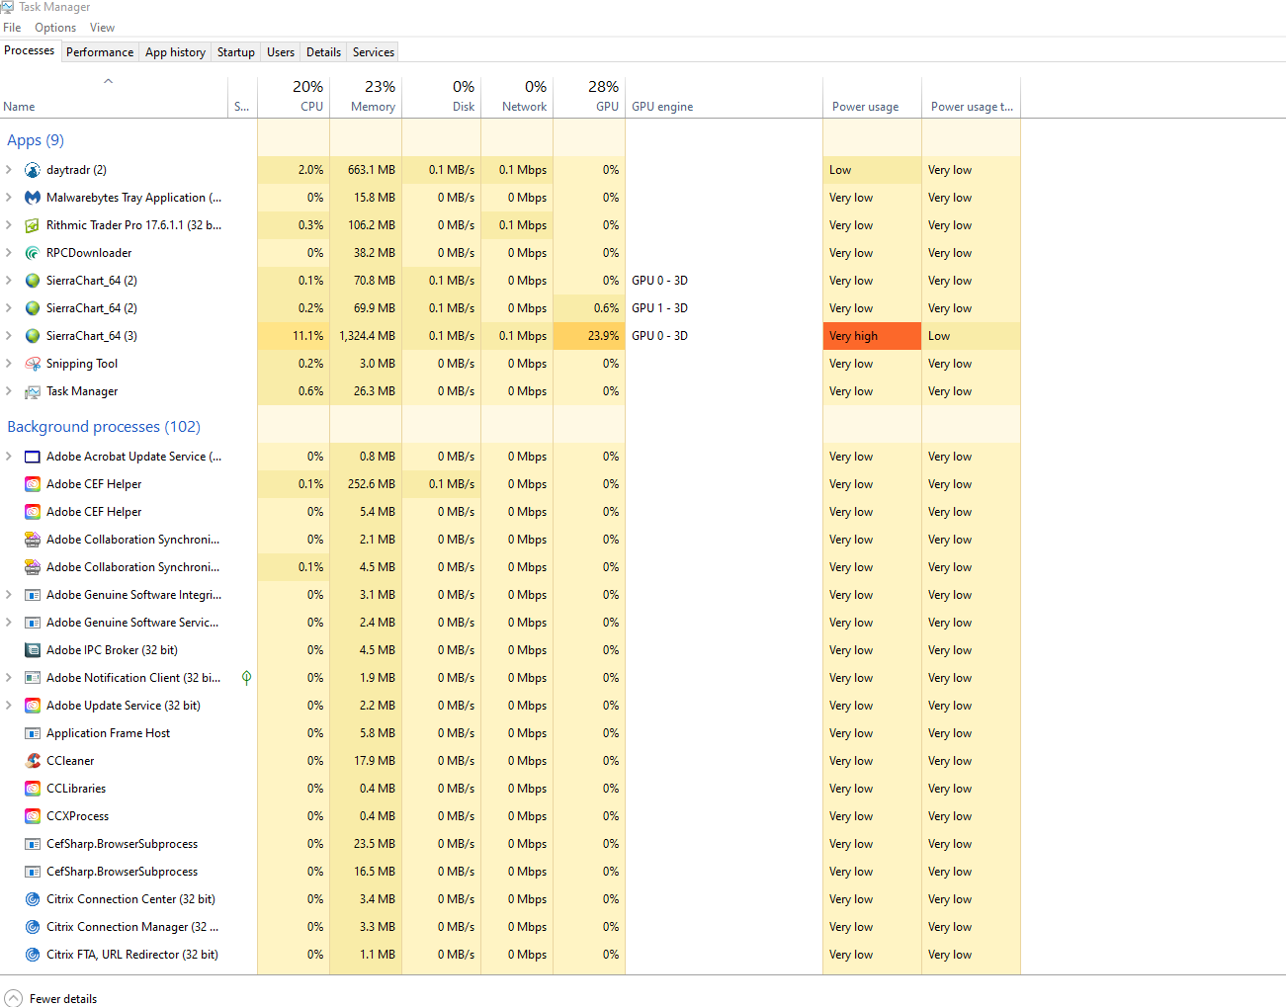This screenshot has height=1007, width=1286.
Task: Click the first Adobe CEF Helper icon
Action: click(33, 484)
